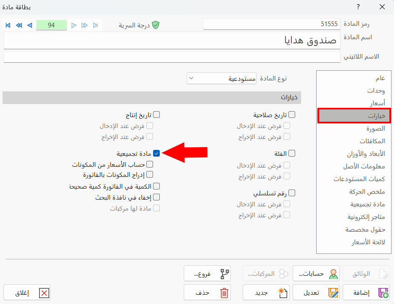Select the أسعار sidebar item
The width and height of the screenshot is (394, 304).
354,103
